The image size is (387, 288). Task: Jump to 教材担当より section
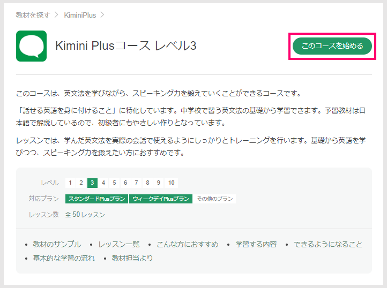(x=132, y=258)
